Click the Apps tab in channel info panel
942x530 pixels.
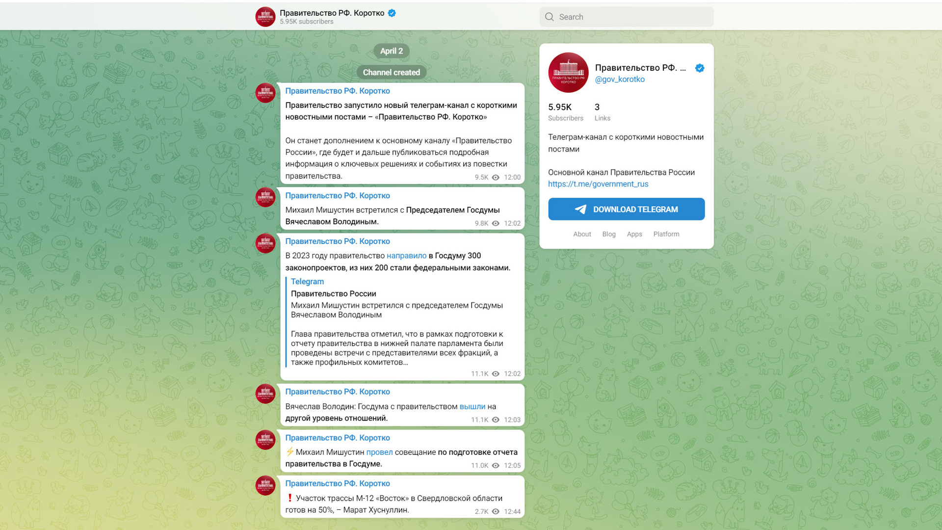pos(635,234)
